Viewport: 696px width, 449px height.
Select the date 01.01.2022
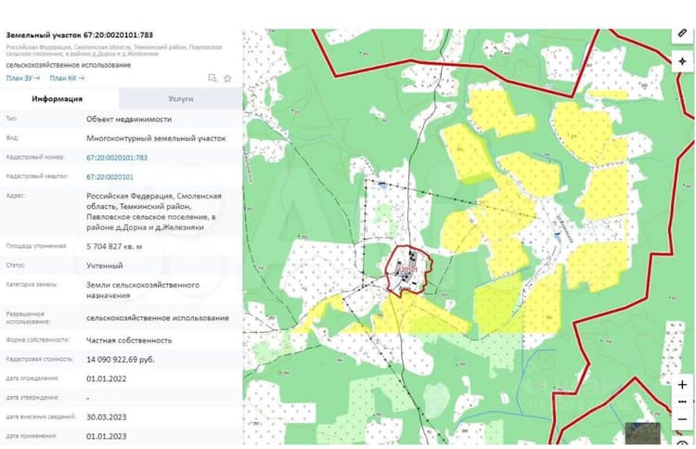(x=106, y=378)
